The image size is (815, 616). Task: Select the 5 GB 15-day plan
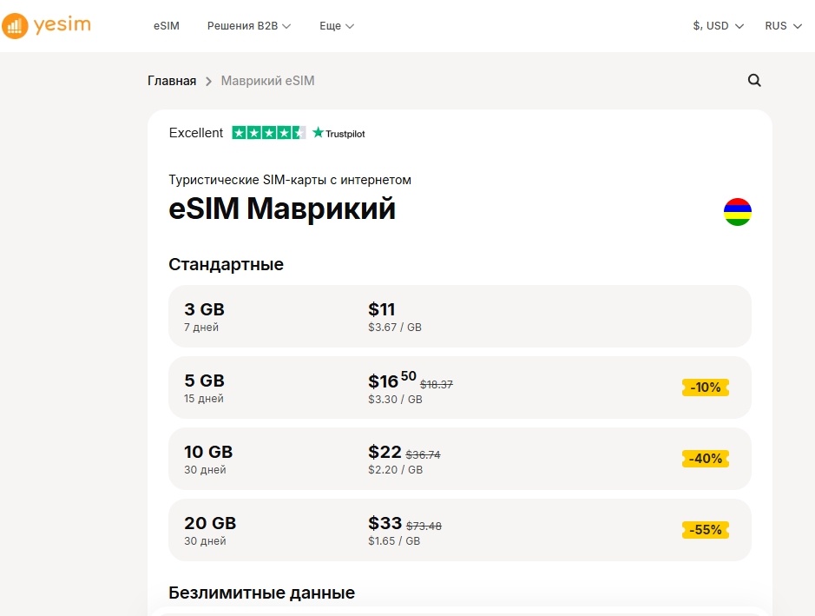click(x=459, y=387)
